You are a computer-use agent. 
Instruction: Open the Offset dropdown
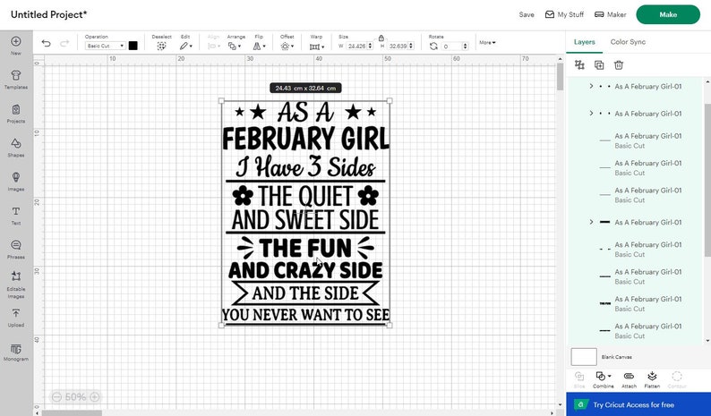tap(287, 46)
